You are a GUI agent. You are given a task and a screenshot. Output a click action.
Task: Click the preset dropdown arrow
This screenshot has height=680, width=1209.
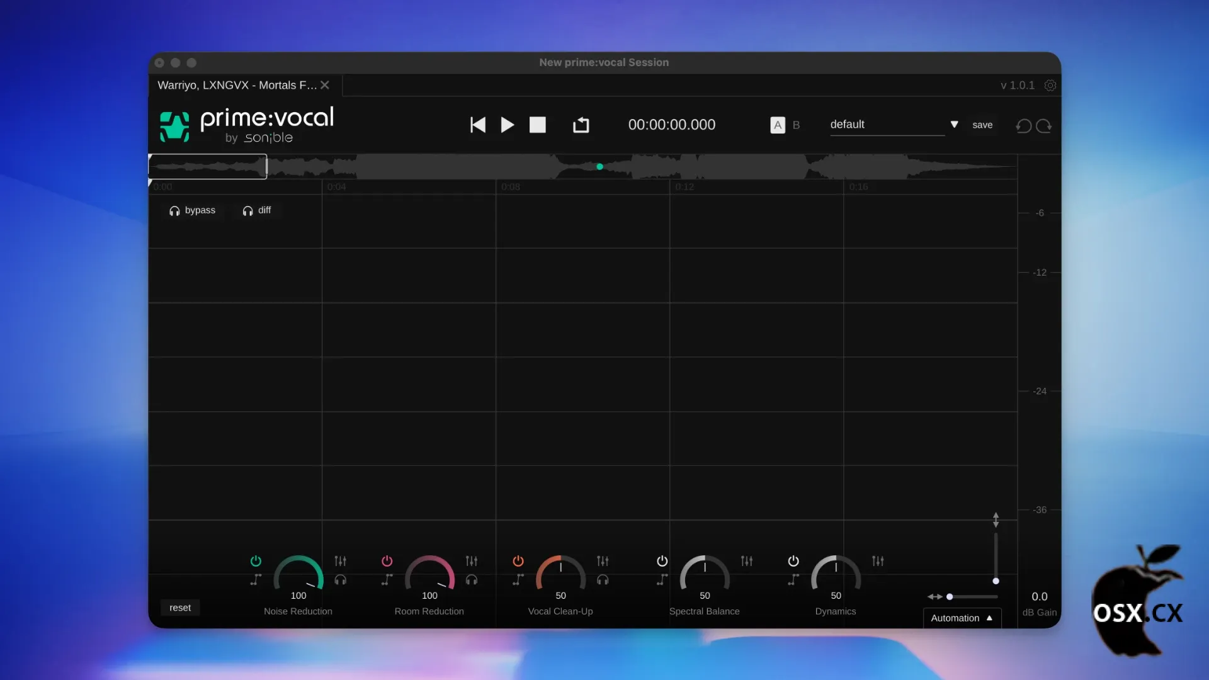[x=954, y=124]
